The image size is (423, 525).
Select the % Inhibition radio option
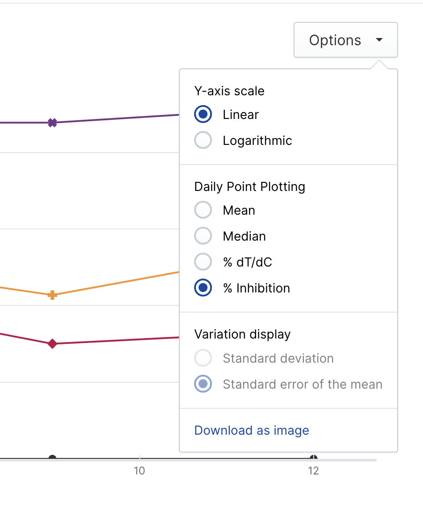[x=203, y=288]
